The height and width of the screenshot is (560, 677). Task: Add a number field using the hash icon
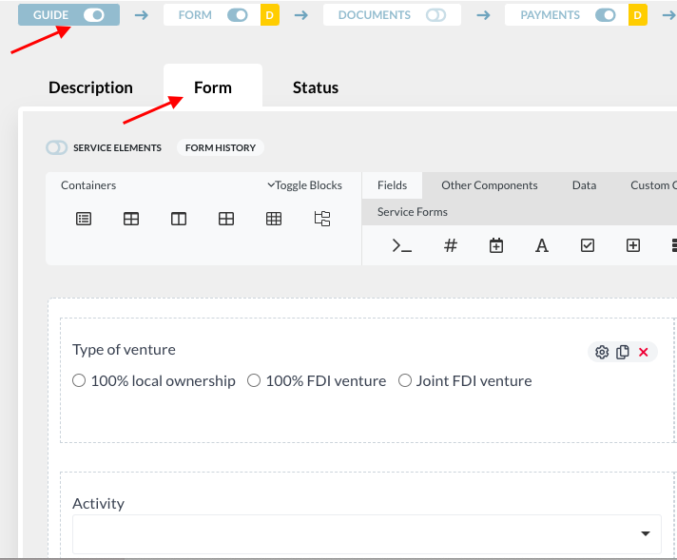[x=451, y=245]
